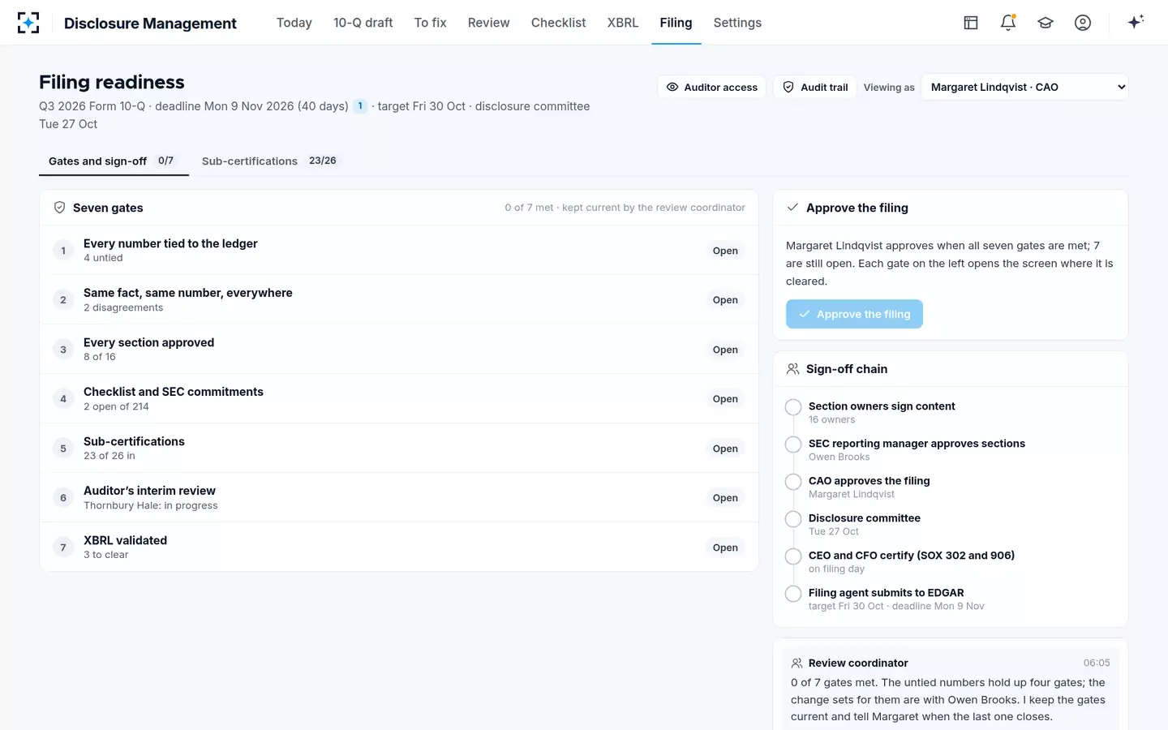Viewport: 1168px width, 730px height.
Task: Click the Audit trail button
Action: (815, 87)
